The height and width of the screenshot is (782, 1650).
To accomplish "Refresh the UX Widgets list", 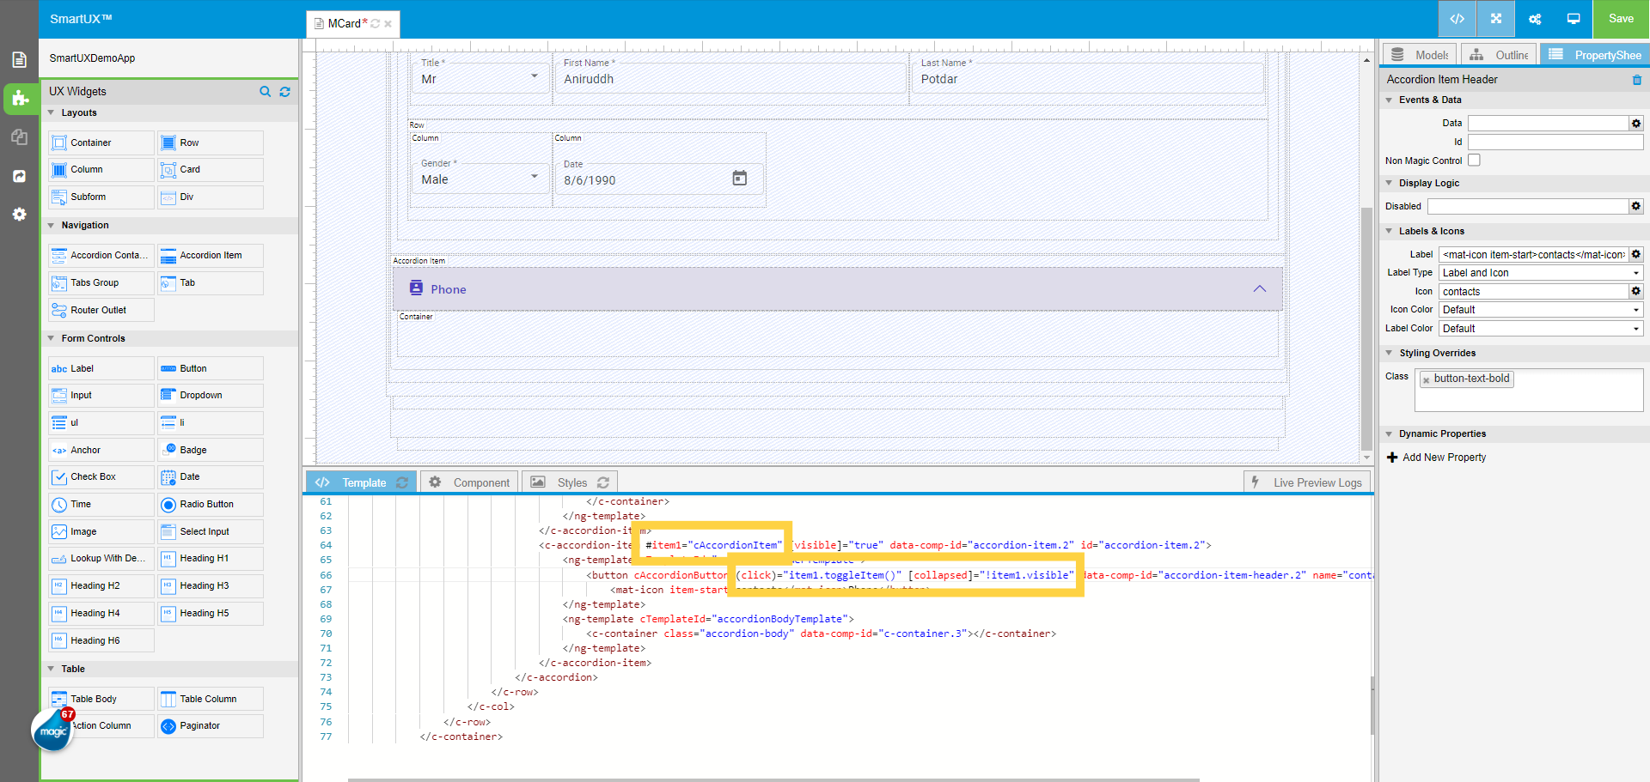I will point(284,92).
